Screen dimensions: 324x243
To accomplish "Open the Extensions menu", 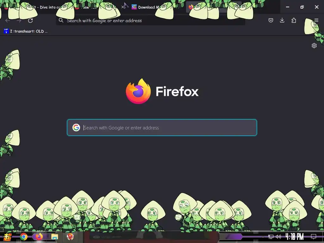I will point(294,20).
